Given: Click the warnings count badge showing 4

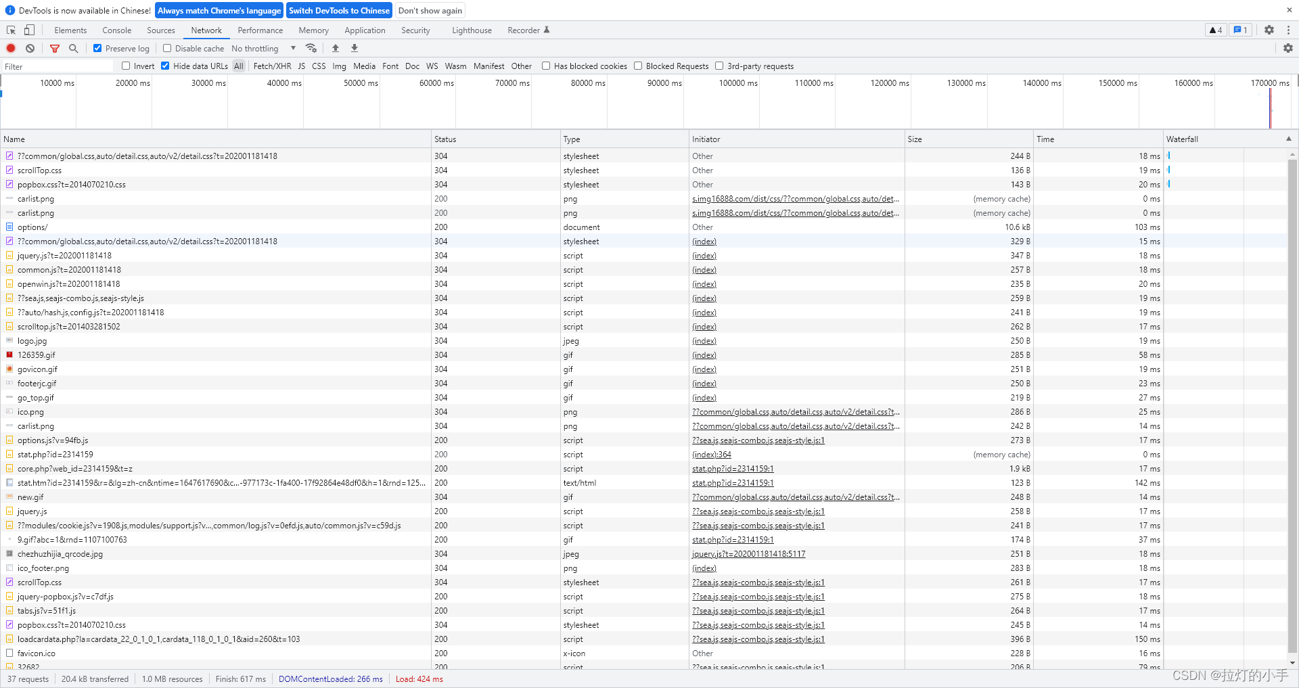Looking at the screenshot, I should pos(1216,30).
